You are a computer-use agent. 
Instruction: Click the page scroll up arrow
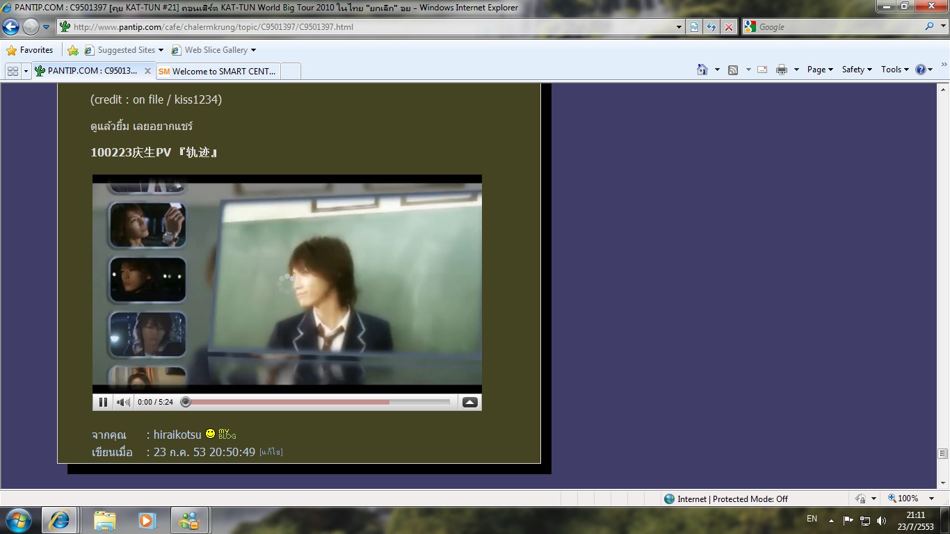943,90
